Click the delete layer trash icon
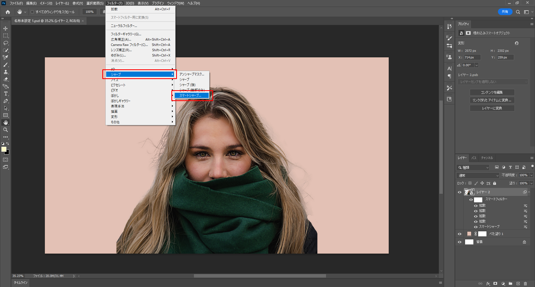The width and height of the screenshot is (535, 287). pos(525,284)
